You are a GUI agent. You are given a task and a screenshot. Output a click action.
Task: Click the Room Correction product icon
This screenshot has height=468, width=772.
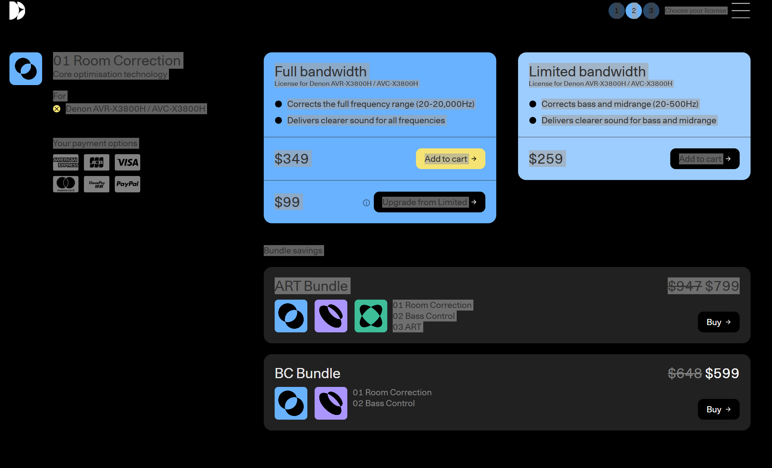coord(26,69)
